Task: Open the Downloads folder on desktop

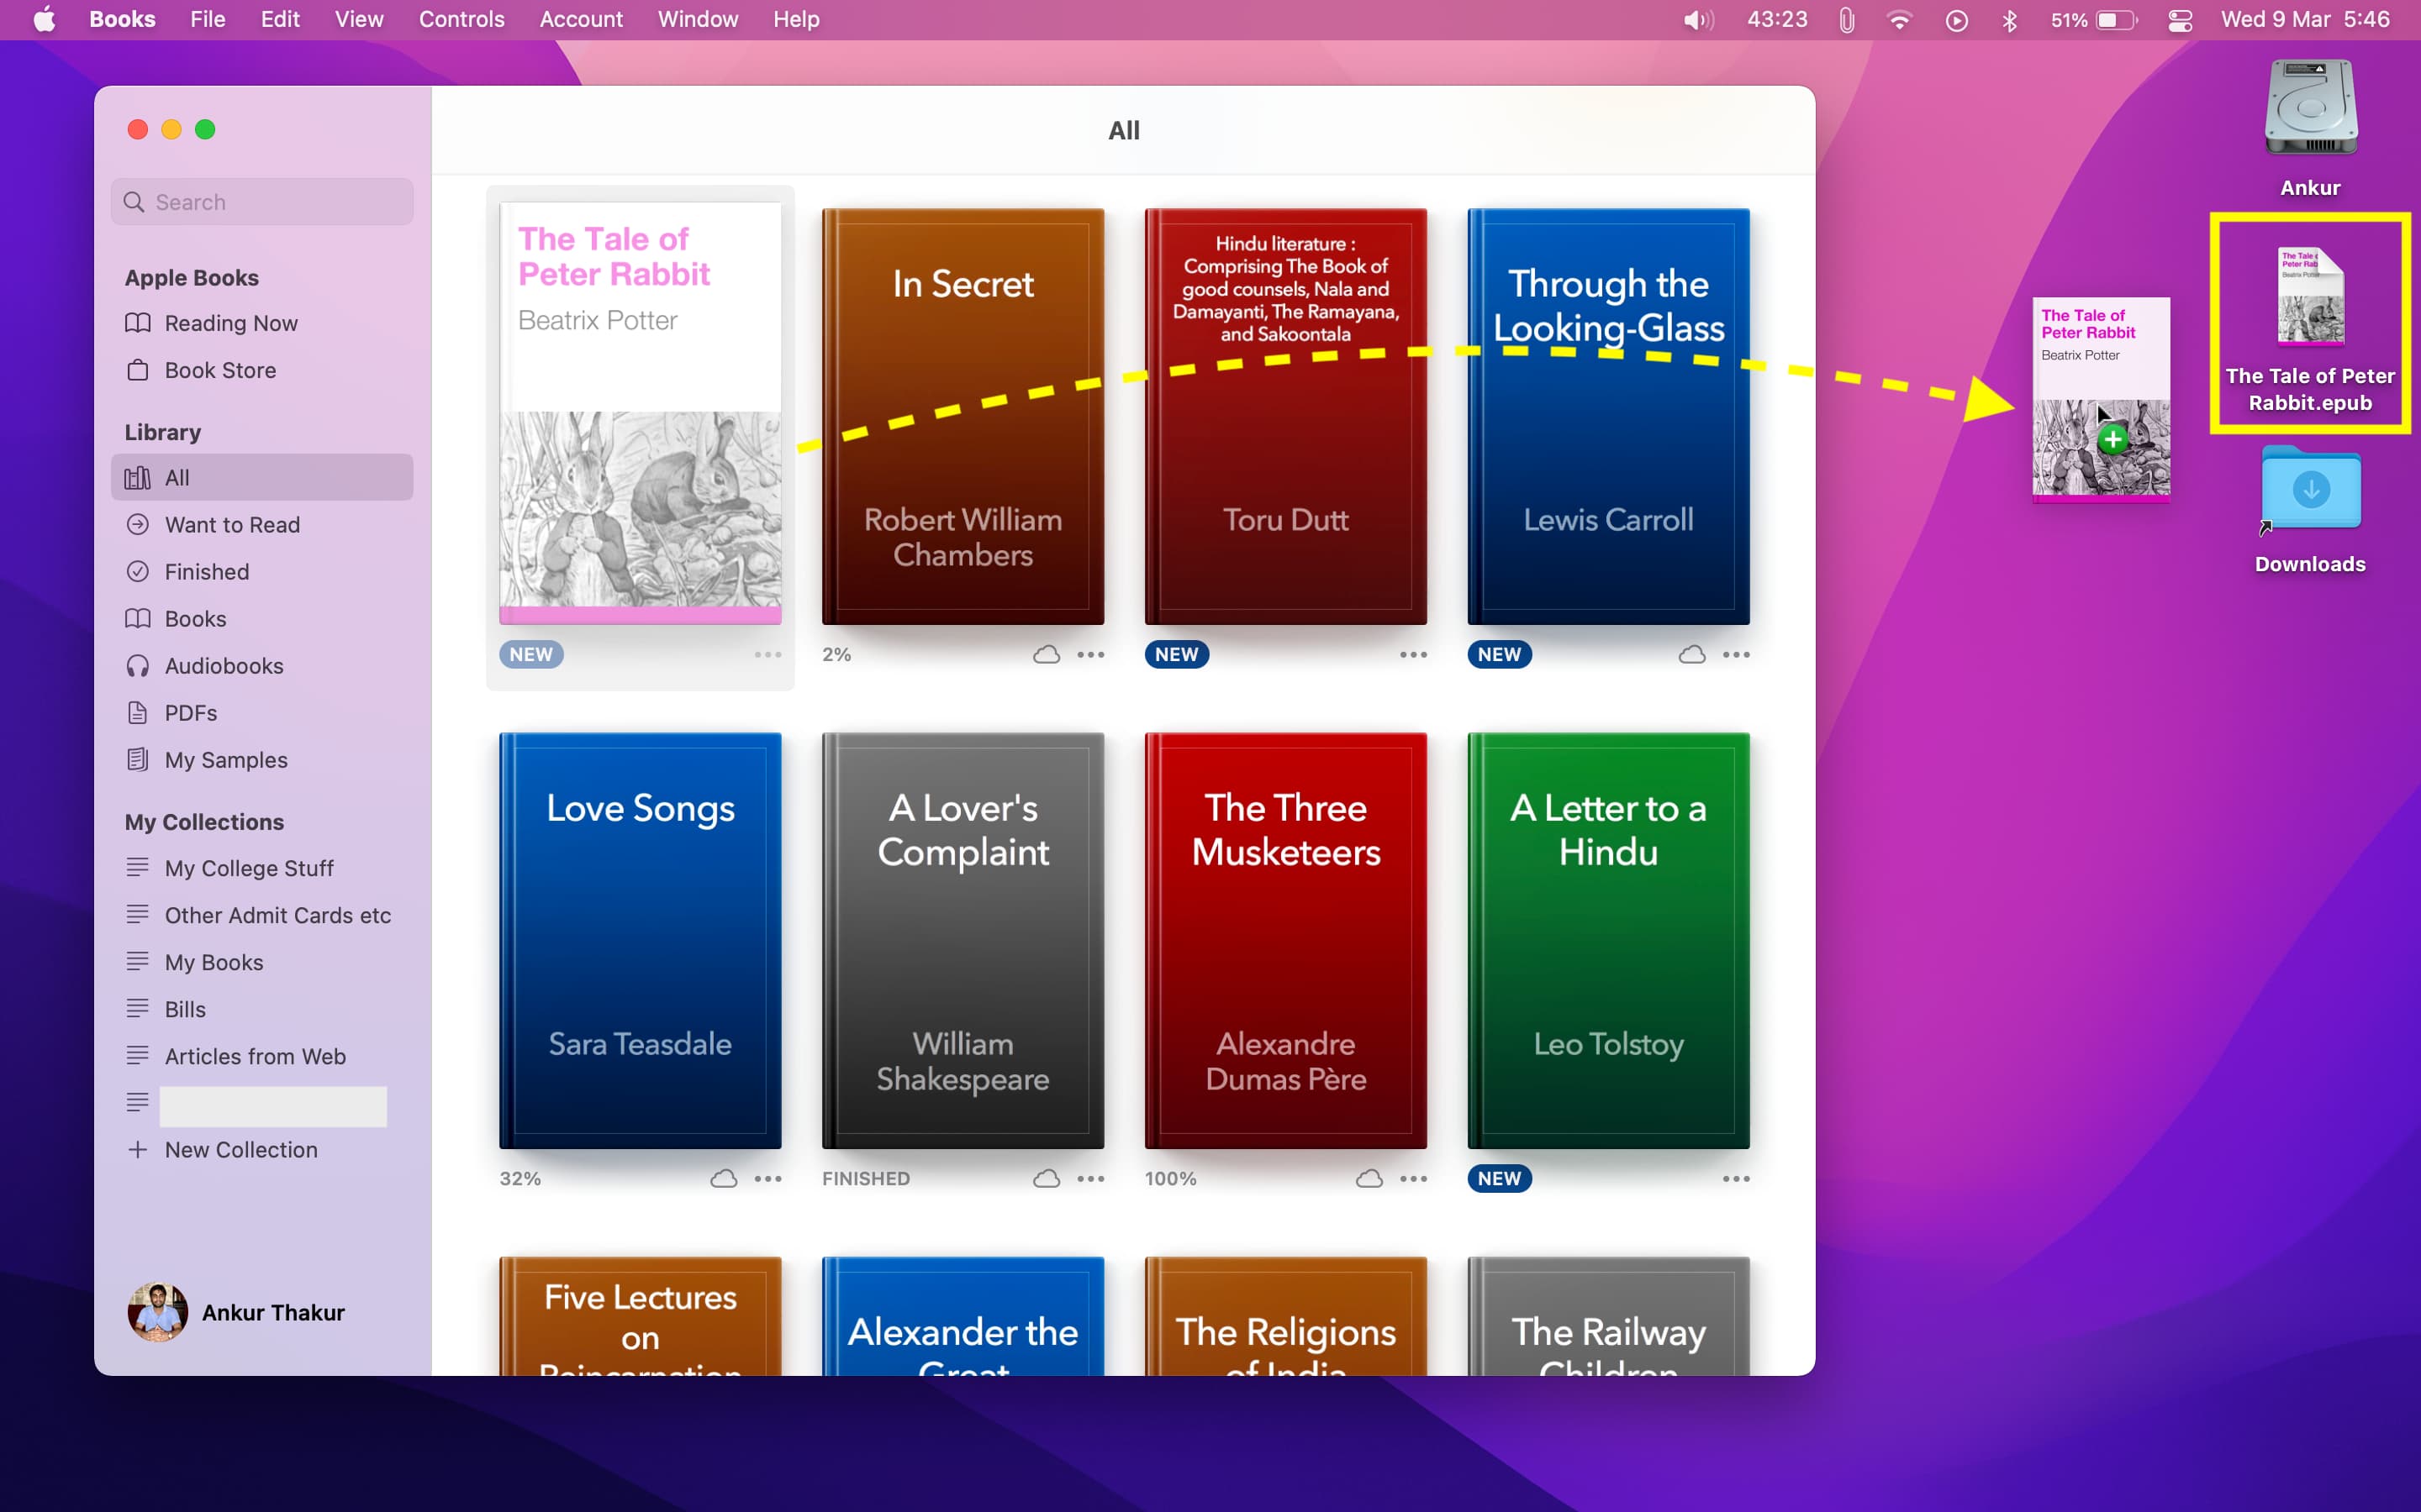Action: click(x=2310, y=490)
